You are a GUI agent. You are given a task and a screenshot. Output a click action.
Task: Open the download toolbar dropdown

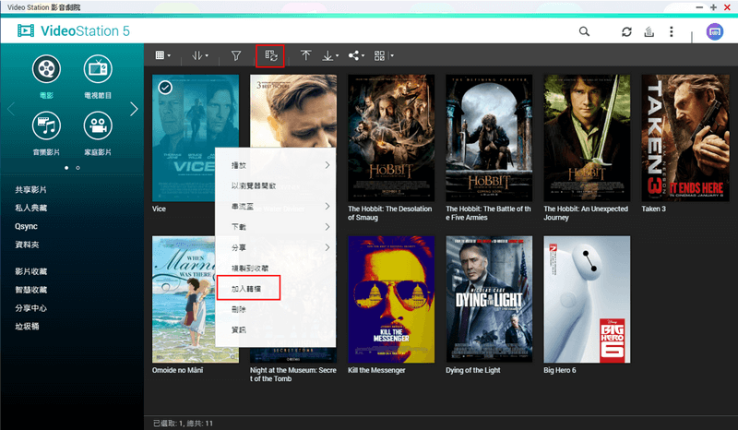click(x=330, y=55)
